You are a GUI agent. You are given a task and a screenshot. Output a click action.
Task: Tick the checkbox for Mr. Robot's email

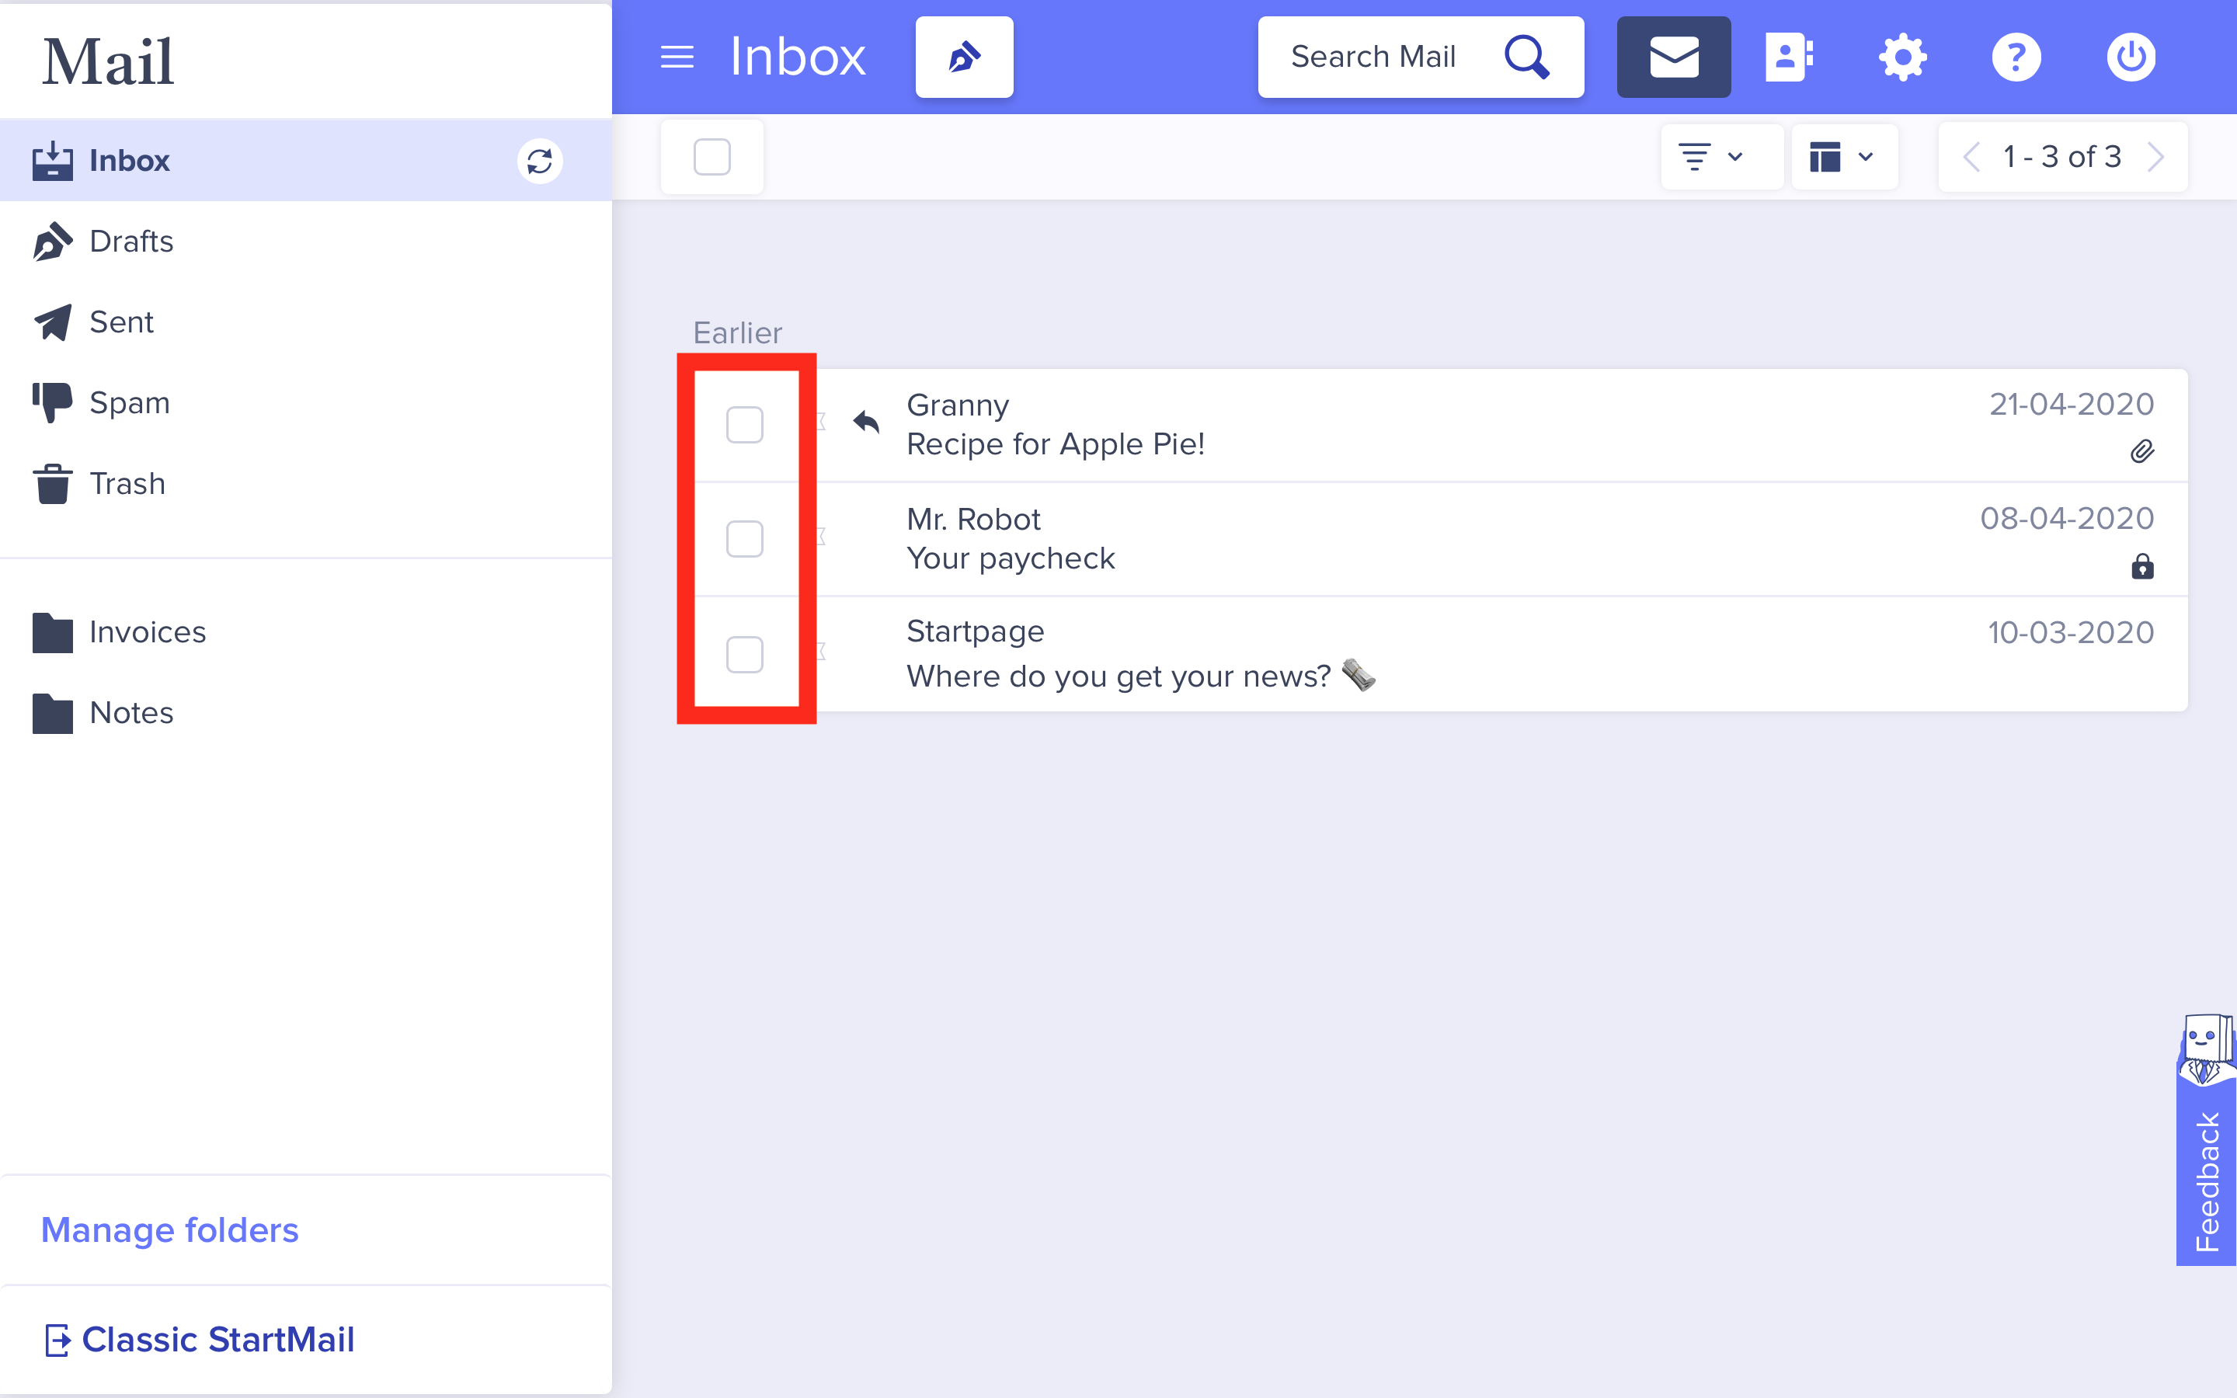tap(744, 539)
